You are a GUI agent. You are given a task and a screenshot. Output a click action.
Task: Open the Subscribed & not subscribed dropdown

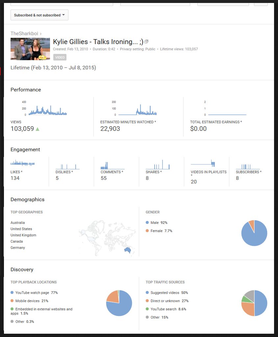(39, 15)
